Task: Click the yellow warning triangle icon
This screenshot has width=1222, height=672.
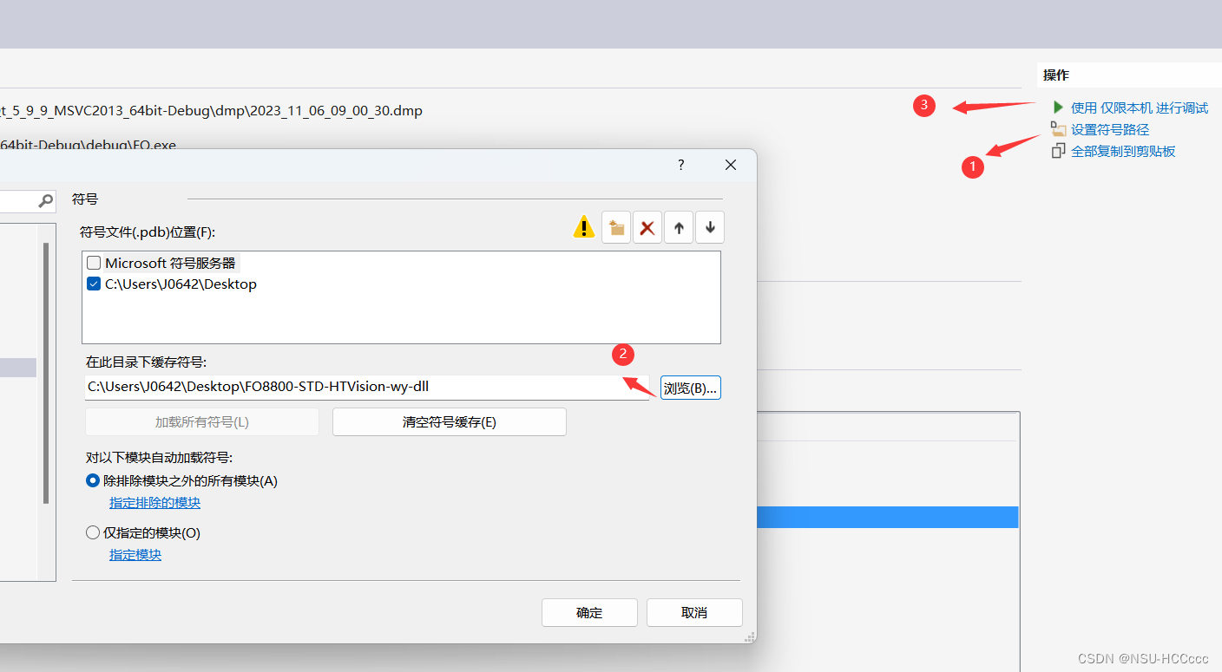Action: 583,226
